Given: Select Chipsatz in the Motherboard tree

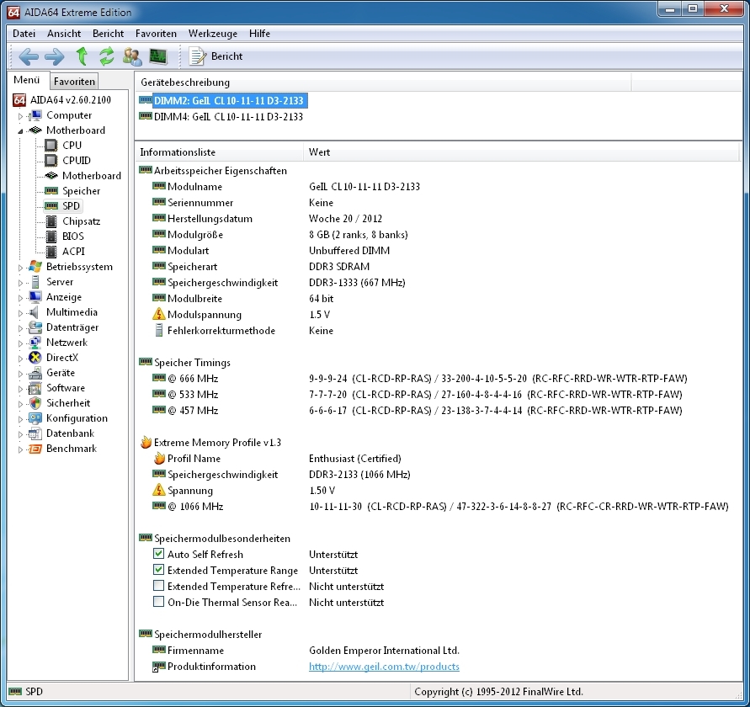Looking at the screenshot, I should tap(81, 221).
